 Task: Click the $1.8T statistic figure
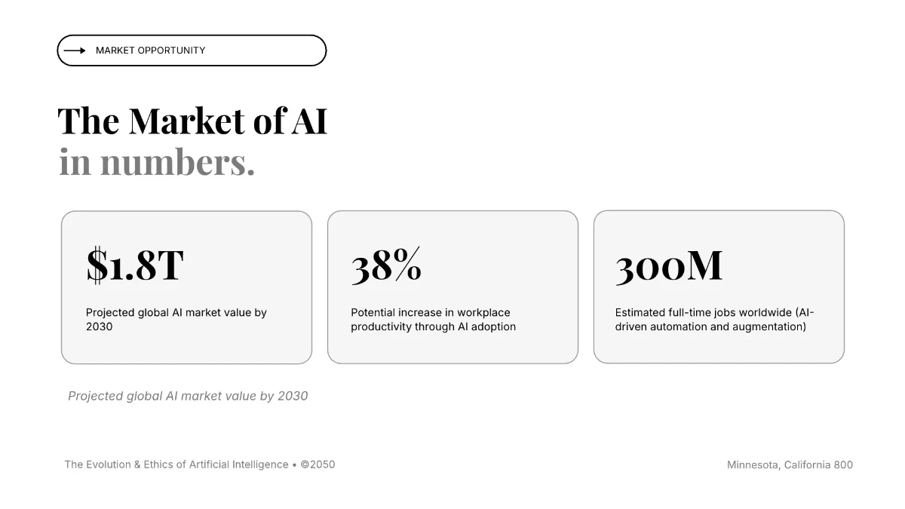[134, 265]
